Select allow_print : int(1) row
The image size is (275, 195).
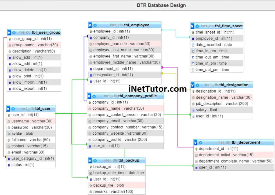click(x=34, y=76)
